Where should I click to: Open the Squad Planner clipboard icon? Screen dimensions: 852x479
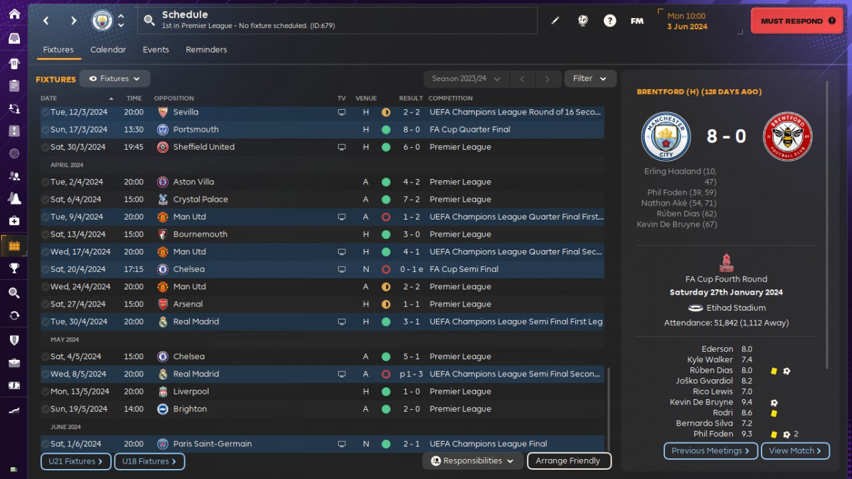[x=14, y=86]
